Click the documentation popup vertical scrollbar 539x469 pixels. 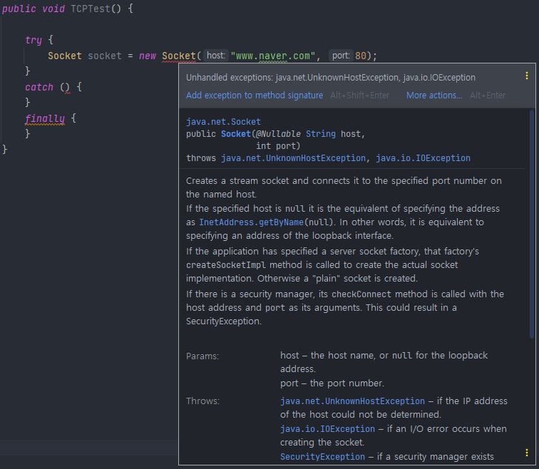coord(532,223)
